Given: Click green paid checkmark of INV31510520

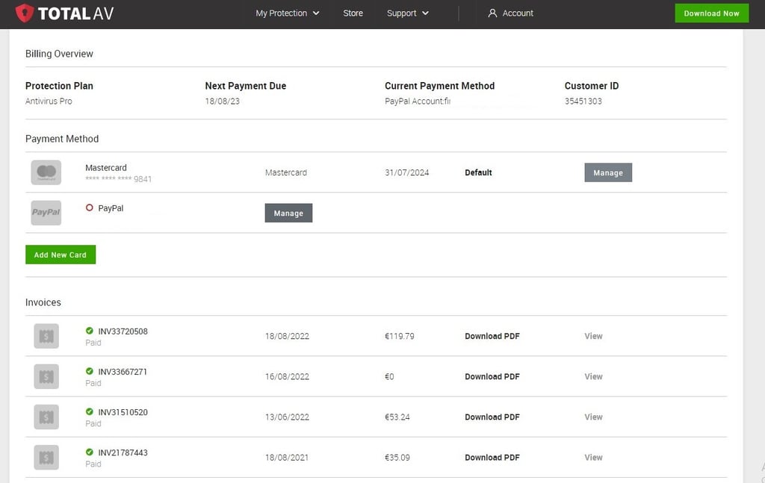Looking at the screenshot, I should click(90, 412).
